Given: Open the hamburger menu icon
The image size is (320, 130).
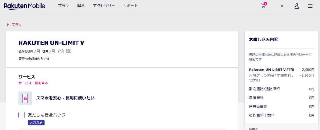Looking at the screenshot, I should (x=310, y=6).
